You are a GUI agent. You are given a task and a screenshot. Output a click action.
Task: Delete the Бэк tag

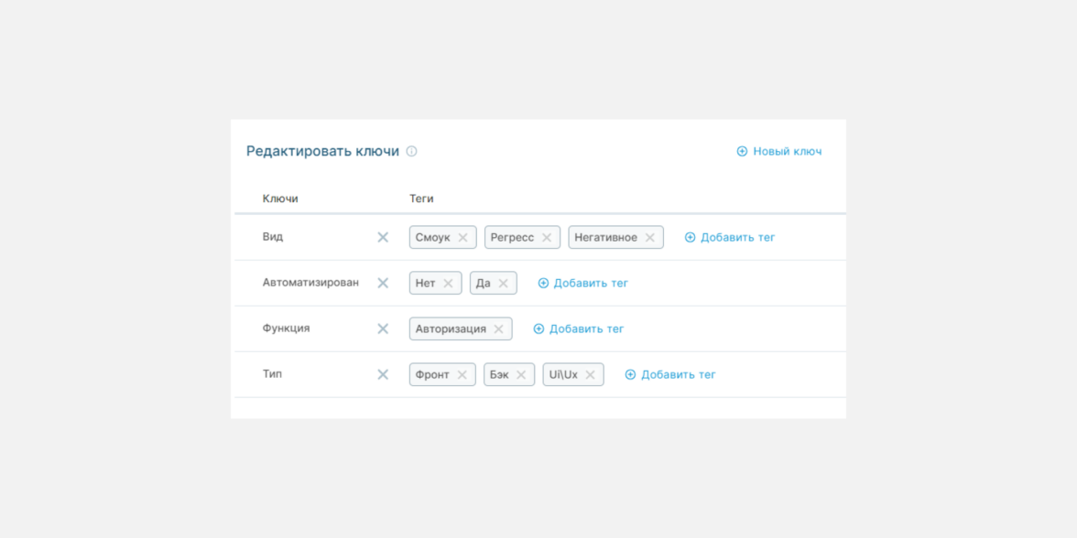point(521,375)
